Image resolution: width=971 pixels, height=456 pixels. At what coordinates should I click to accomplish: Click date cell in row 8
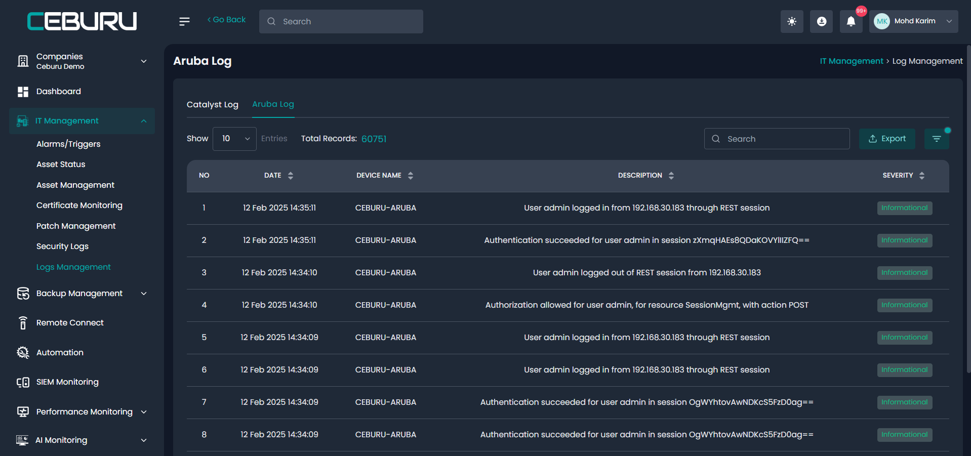(x=279, y=435)
